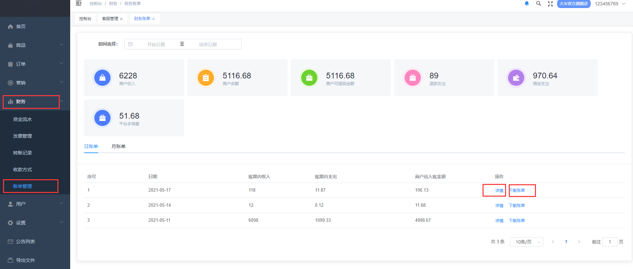The image size is (633, 269).
Task: Open 发票管理 in the sidebar
Action: pyautogui.click(x=22, y=136)
